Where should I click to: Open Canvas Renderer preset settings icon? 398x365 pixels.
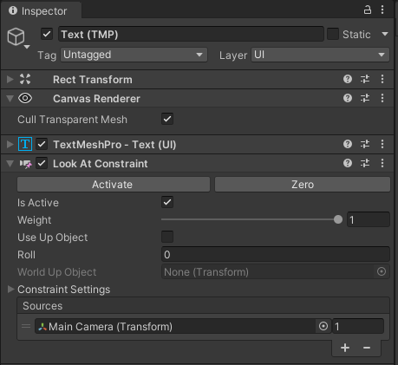coord(365,98)
